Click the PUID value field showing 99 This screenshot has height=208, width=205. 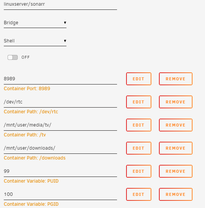point(60,171)
